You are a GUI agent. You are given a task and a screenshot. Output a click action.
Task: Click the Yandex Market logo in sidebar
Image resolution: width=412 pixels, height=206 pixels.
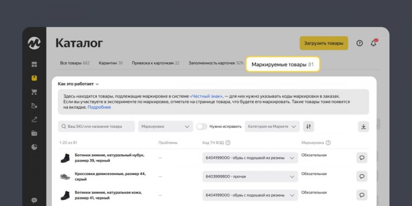point(34,43)
